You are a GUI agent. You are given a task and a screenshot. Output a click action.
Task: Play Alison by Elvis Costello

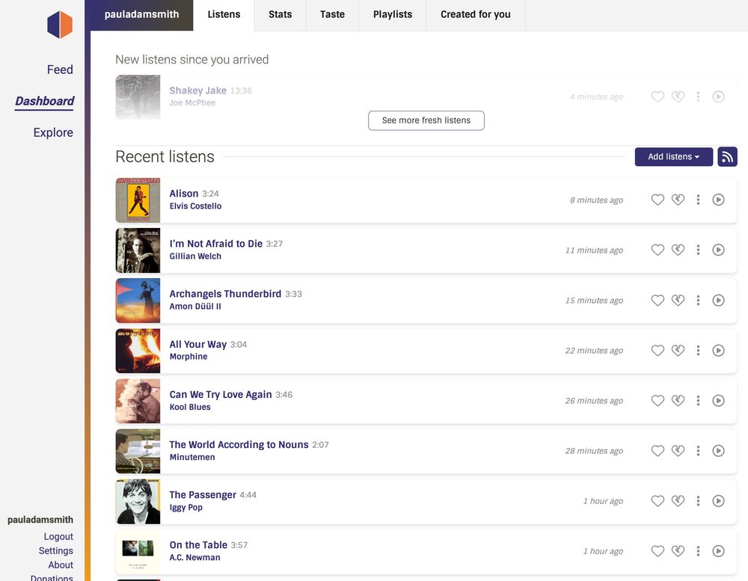point(718,200)
